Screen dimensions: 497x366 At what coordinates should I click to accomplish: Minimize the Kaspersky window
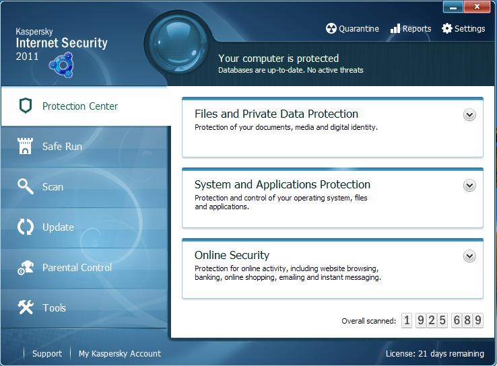coord(453,7)
